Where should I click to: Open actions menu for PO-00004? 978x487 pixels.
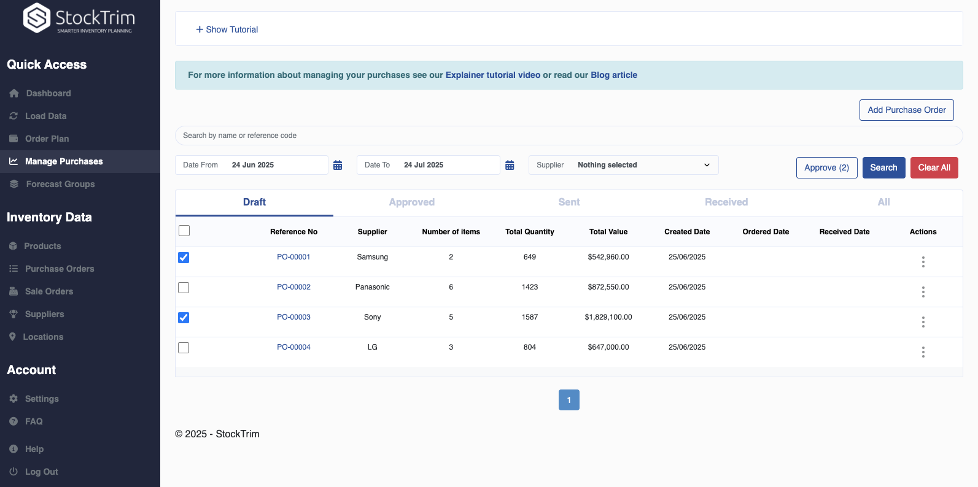[x=923, y=352]
